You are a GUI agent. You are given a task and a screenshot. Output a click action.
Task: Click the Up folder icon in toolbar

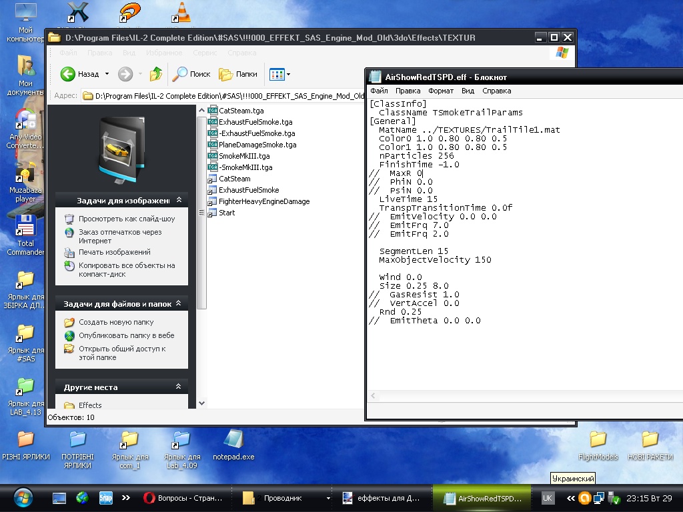[156, 74]
